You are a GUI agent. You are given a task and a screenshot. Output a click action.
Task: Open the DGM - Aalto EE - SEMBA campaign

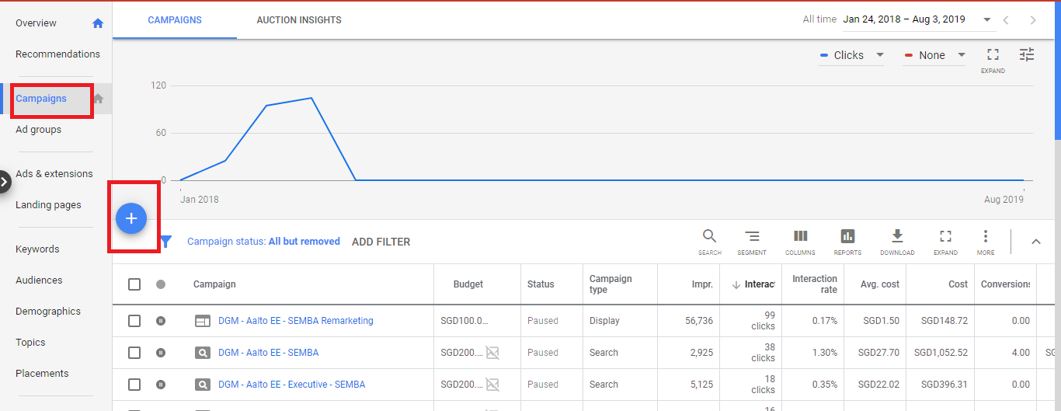269,353
